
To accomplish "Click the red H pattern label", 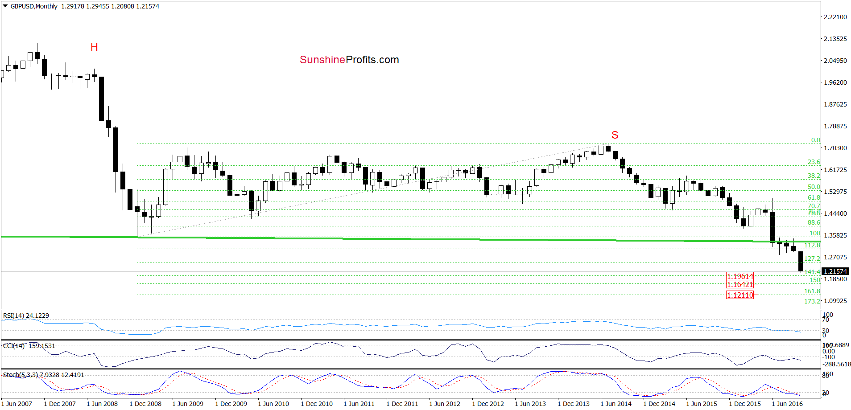I will pos(94,47).
